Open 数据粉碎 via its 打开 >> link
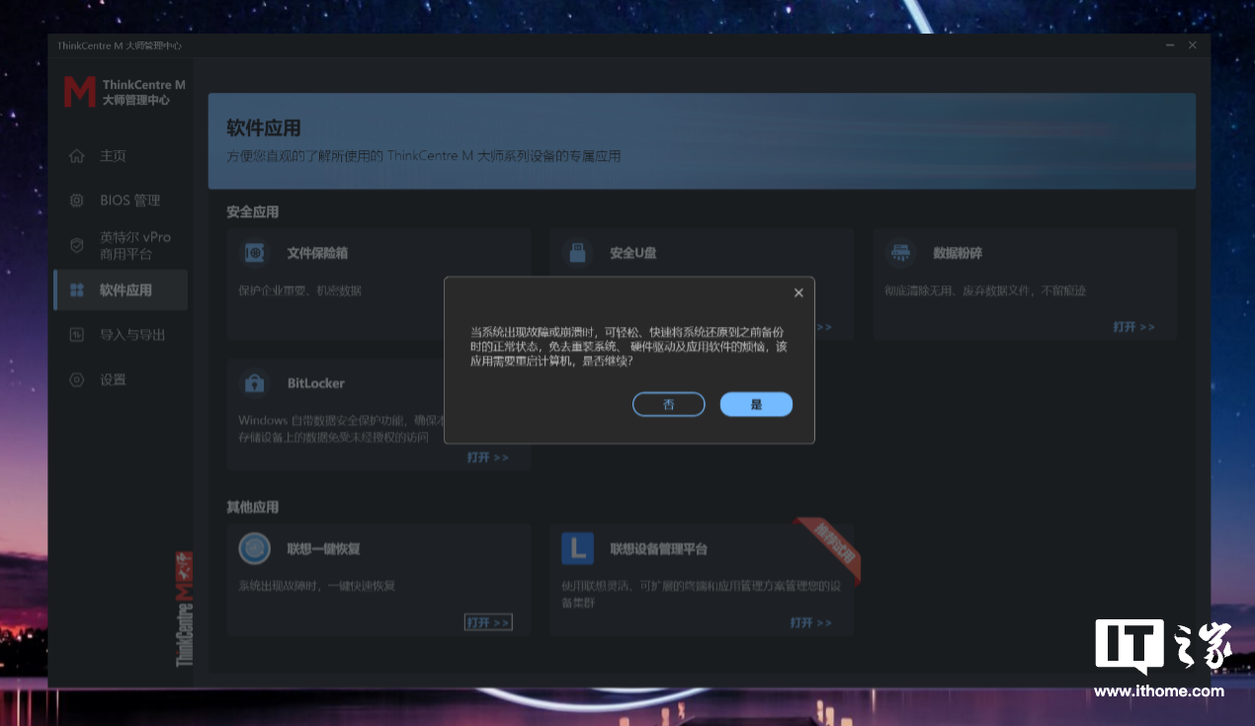This screenshot has width=1255, height=726. pos(1133,327)
